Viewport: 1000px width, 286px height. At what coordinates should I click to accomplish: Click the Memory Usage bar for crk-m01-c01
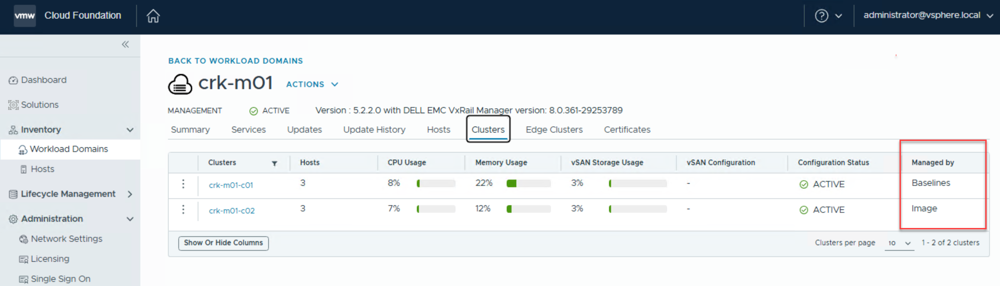coord(529,184)
